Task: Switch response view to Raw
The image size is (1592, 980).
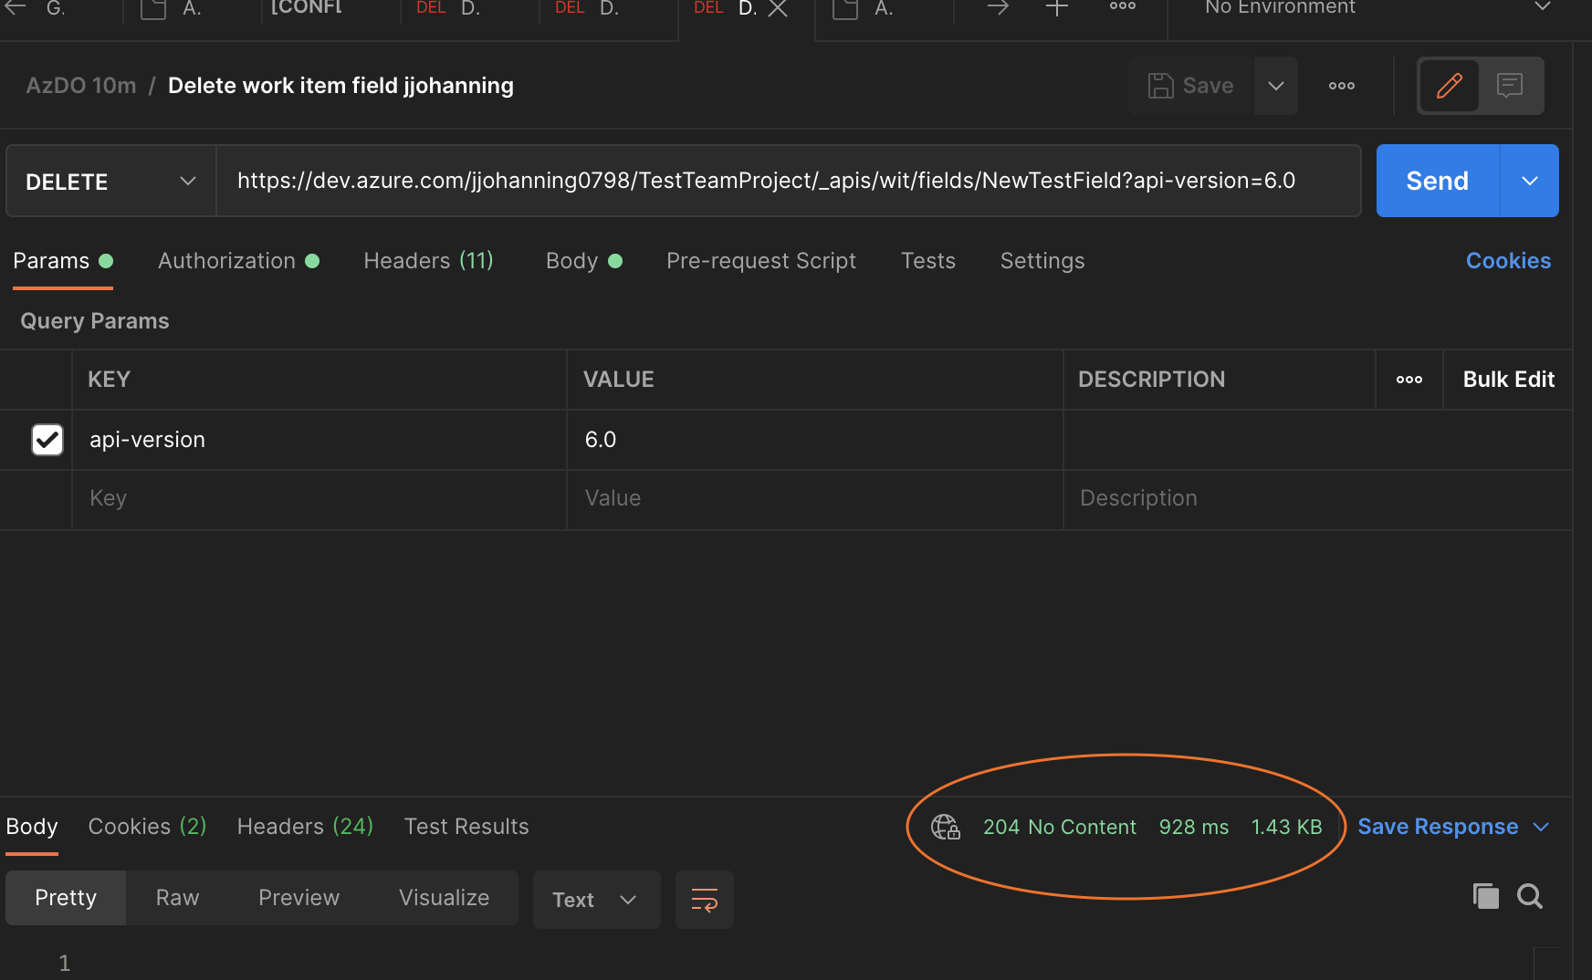Action: 177,898
